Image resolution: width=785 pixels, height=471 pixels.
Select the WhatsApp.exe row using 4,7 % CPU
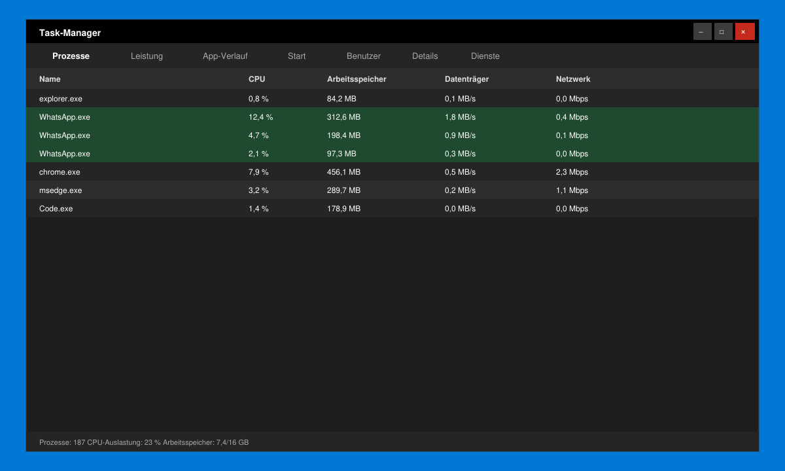392,135
